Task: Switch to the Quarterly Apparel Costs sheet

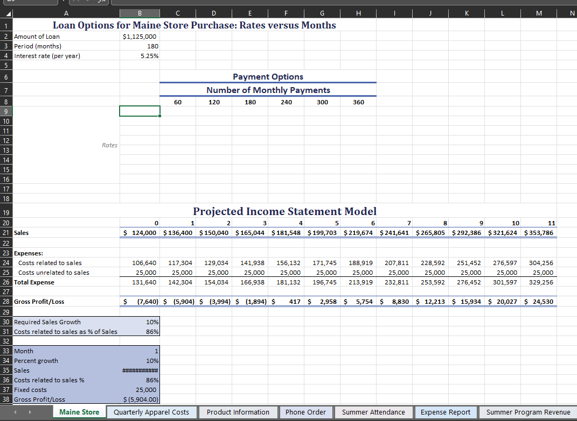Action: coord(151,412)
